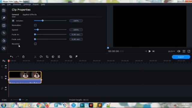This screenshot has width=192, height=108.
Task: Play the preview video
Action: tap(150, 51)
